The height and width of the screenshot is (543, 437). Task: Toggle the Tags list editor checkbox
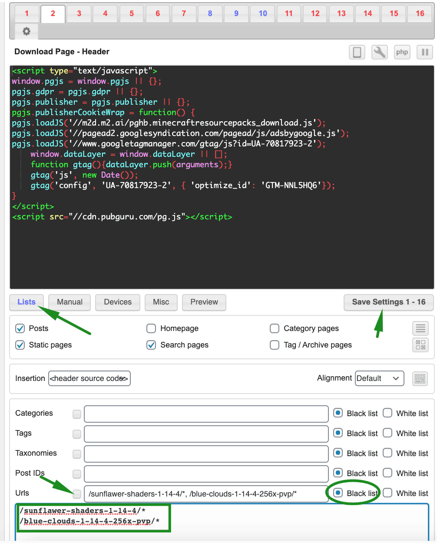click(x=77, y=434)
